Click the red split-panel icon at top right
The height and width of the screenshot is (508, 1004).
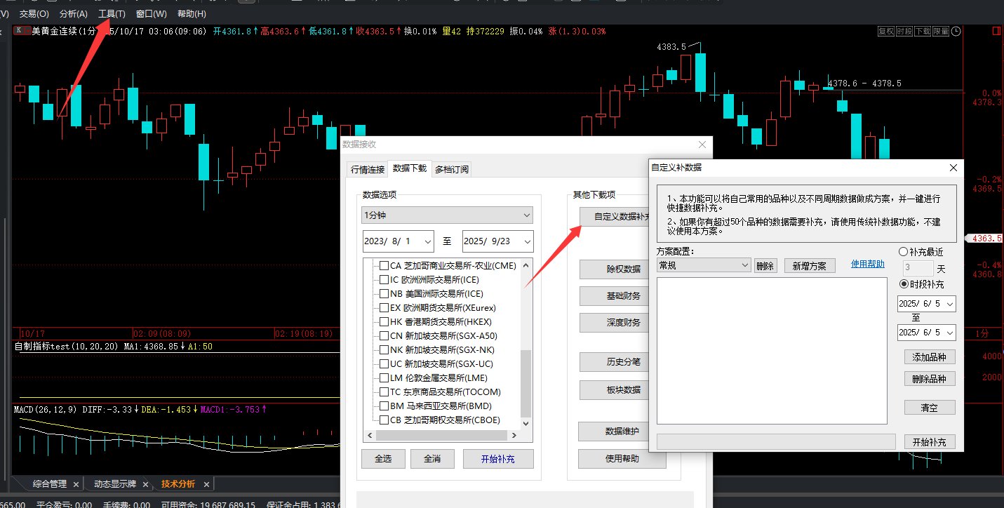(x=996, y=31)
